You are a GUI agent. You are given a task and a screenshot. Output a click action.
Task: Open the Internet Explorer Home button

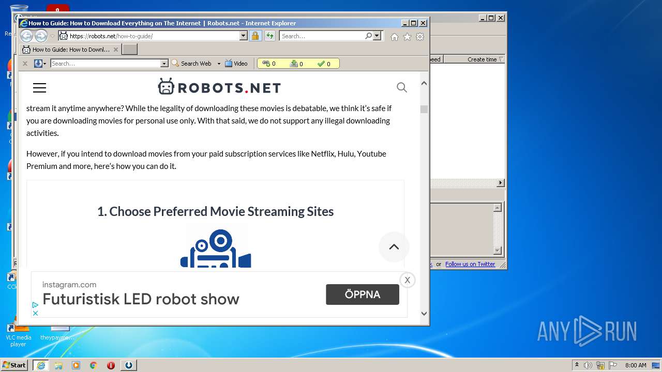pos(395,37)
